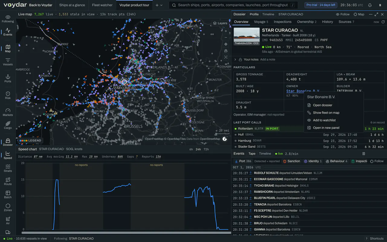Toggle the Behaviour event filter

337,161
